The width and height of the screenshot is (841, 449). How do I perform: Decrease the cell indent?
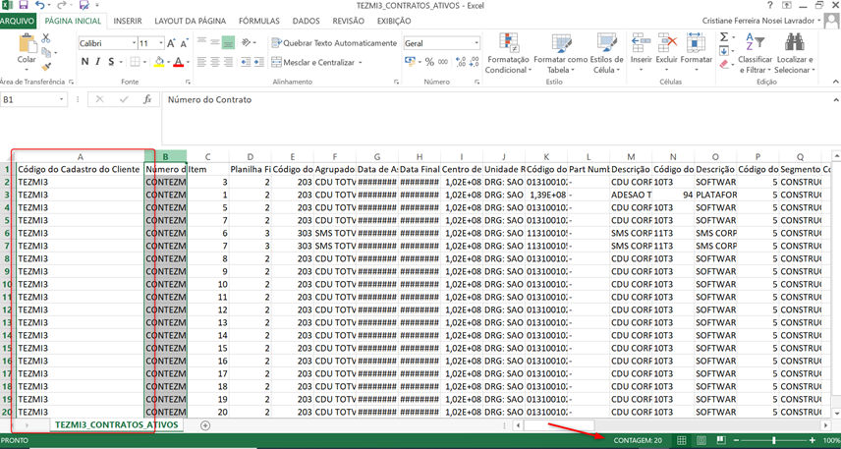click(246, 62)
